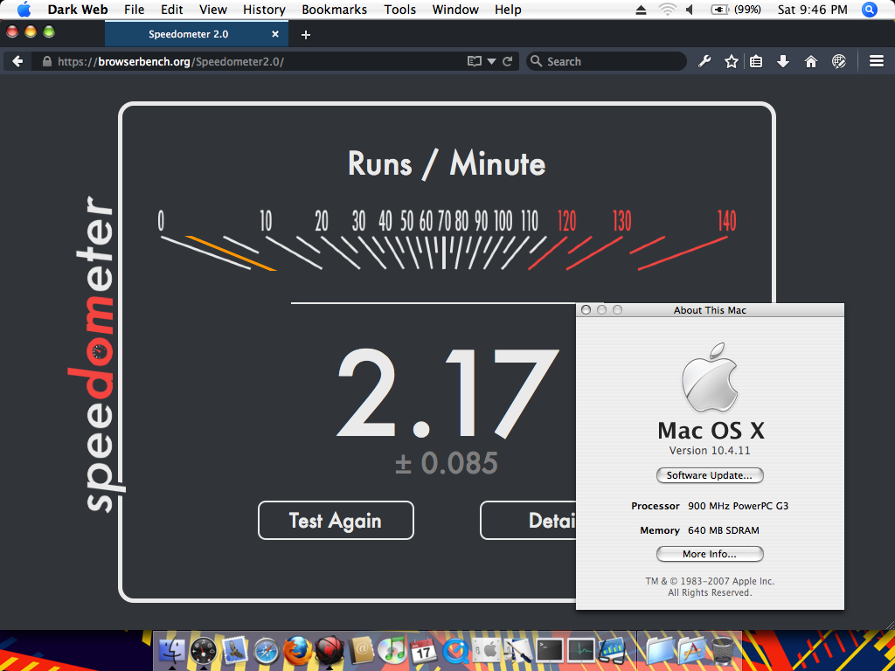Open Spotlight search magnifier
895x671 pixels.
click(x=869, y=10)
